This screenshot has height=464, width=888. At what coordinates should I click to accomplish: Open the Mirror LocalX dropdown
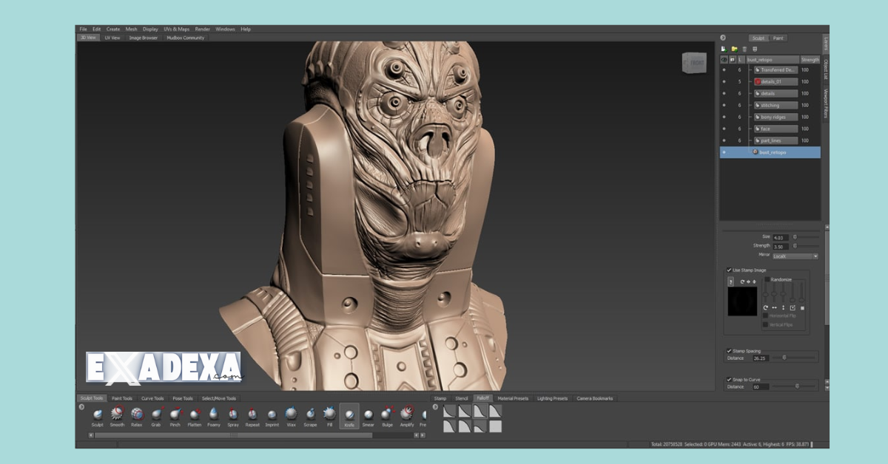(795, 256)
